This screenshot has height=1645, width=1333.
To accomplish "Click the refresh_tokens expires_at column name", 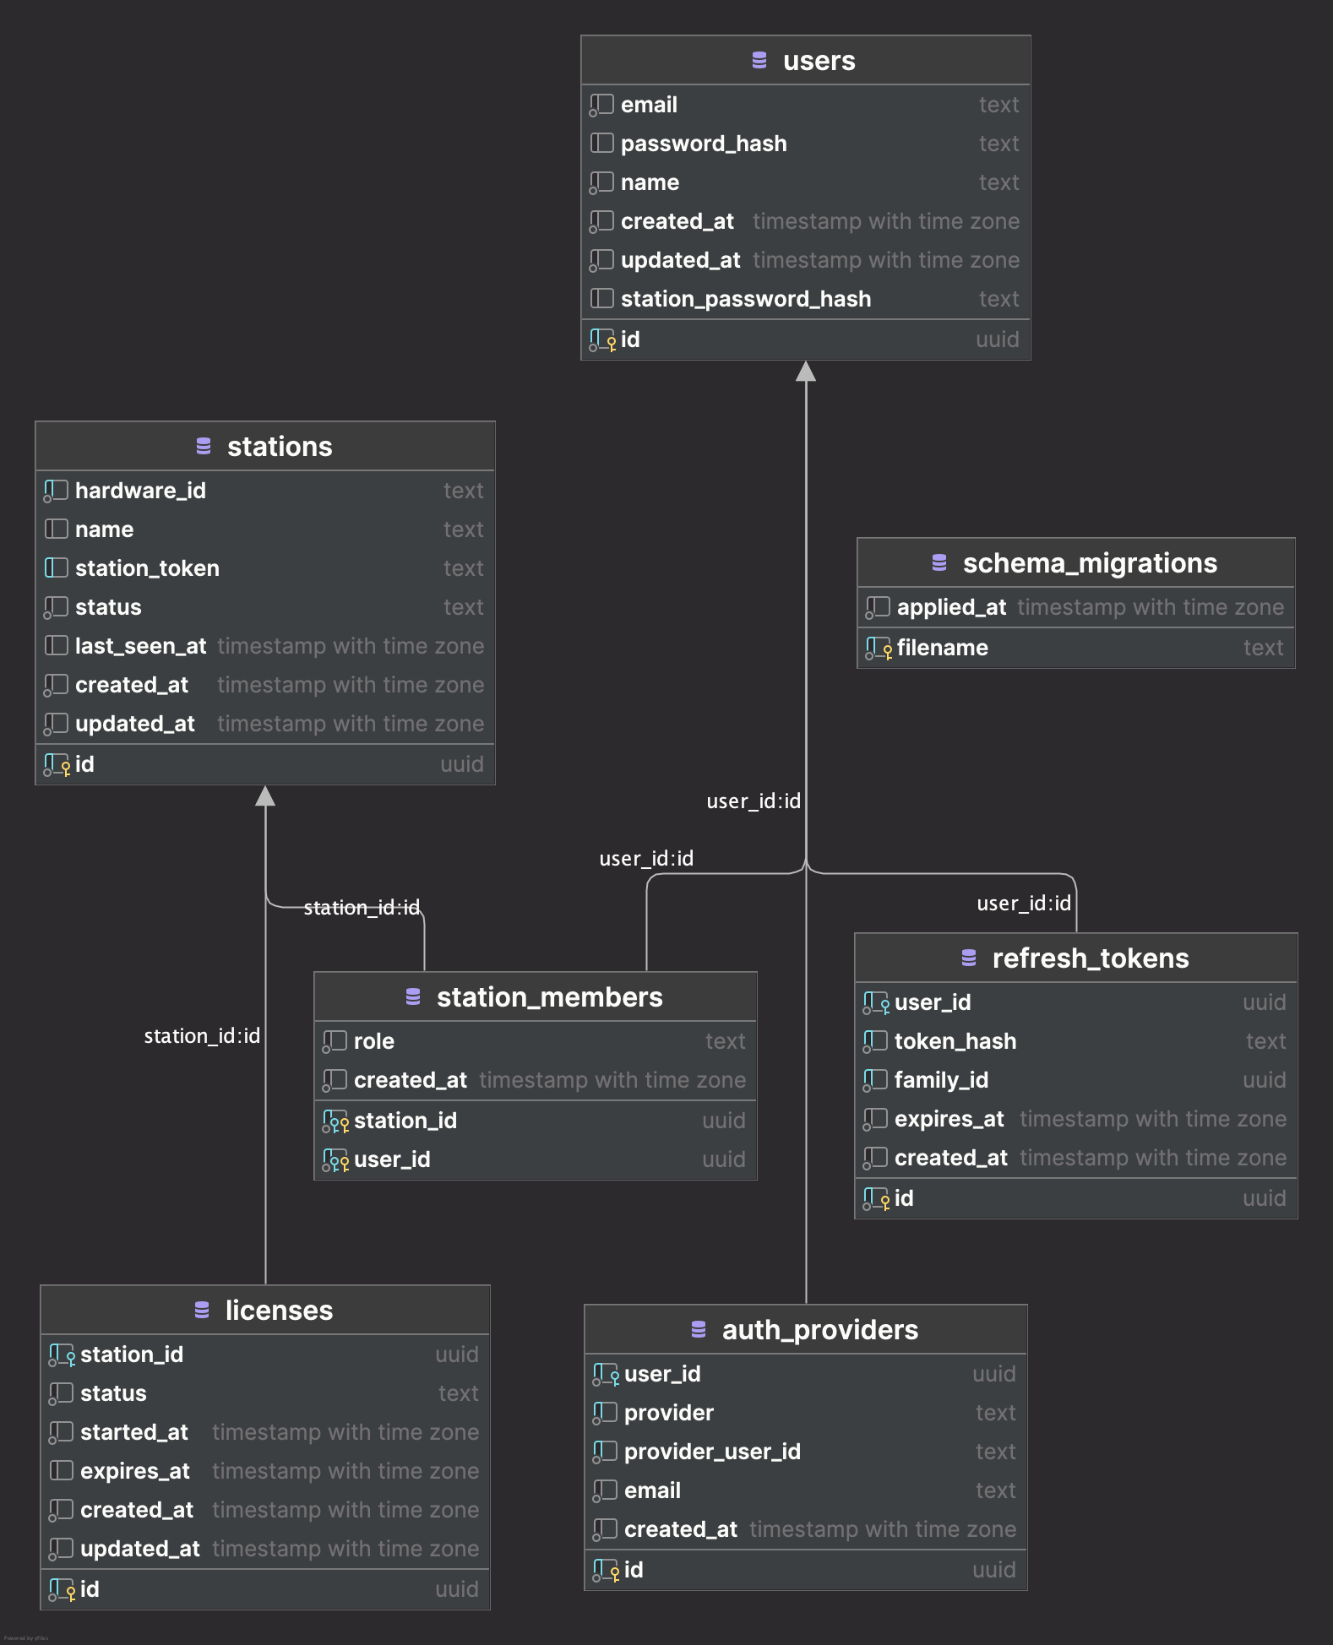I will click(949, 1119).
